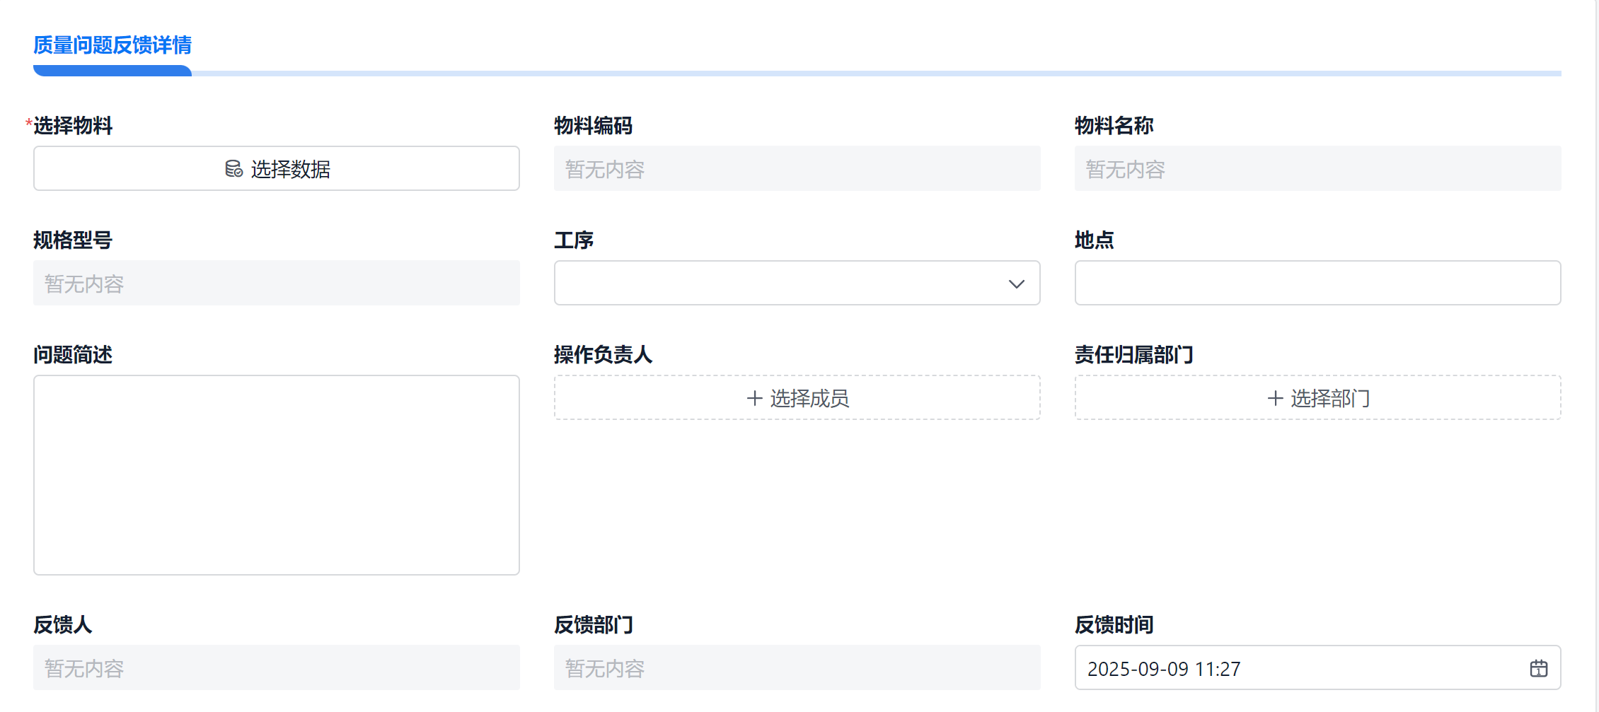Focus the 物料编码 field
The image size is (1599, 712).
pos(797,168)
